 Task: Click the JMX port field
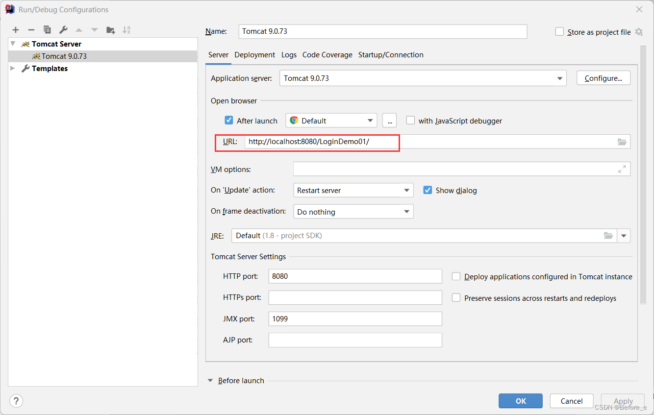355,318
